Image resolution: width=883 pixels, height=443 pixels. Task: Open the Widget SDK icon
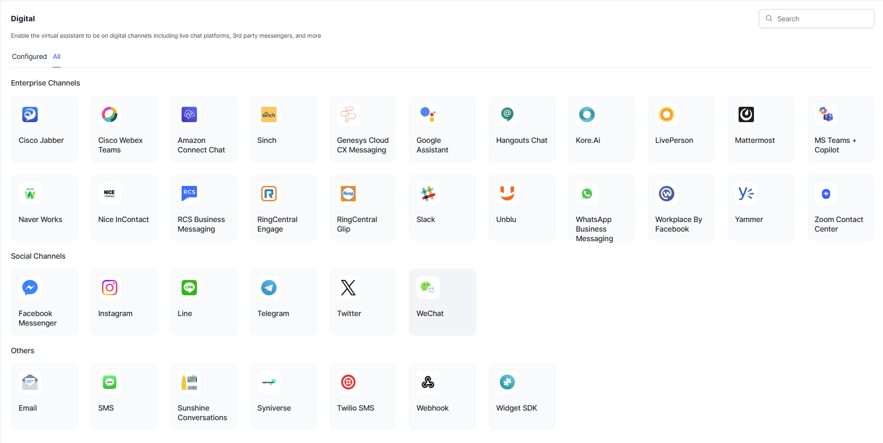[x=508, y=382]
